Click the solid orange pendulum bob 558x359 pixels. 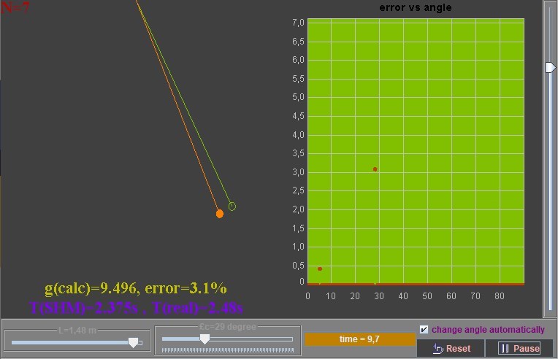click(220, 214)
